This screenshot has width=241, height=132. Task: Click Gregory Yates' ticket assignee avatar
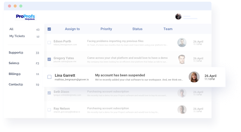(x=182, y=59)
